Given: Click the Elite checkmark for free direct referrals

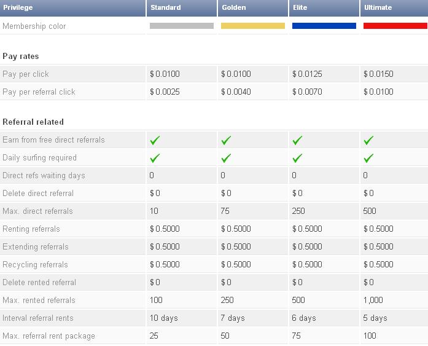Looking at the screenshot, I should coord(297,140).
